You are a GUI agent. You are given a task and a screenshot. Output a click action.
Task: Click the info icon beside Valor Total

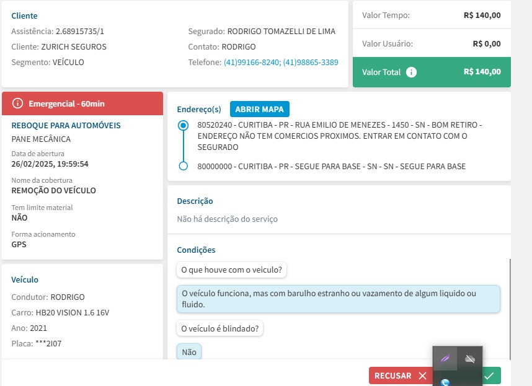point(411,72)
